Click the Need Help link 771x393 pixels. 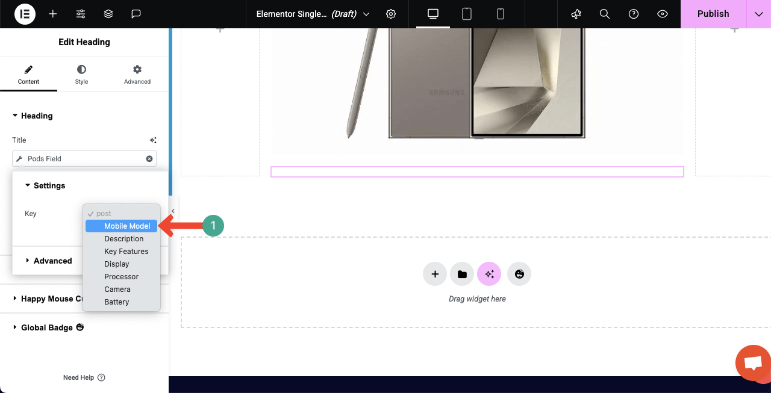point(84,377)
